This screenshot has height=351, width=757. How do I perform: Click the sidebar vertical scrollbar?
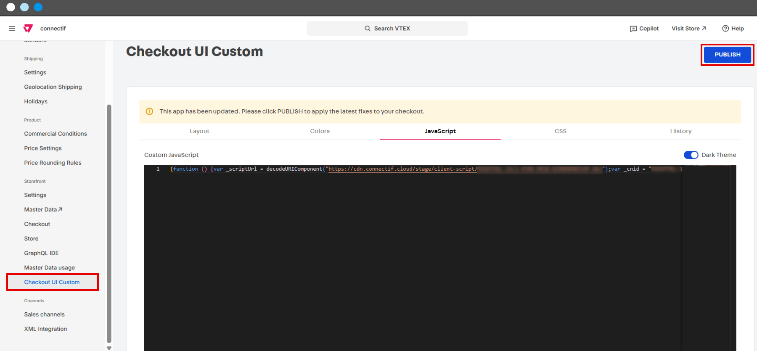tap(109, 224)
